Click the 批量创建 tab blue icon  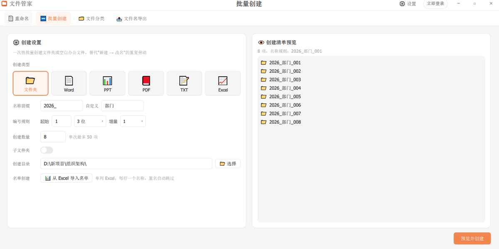coord(43,19)
